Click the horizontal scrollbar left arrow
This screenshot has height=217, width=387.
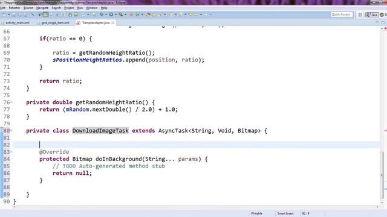[15, 207]
